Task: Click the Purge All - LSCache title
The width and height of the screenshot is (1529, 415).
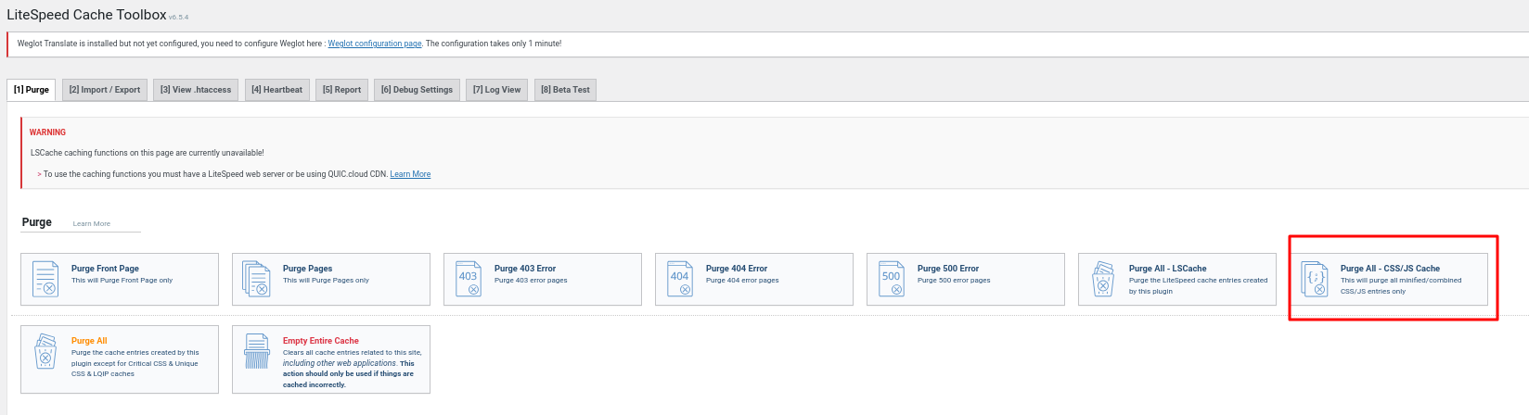Action: (1168, 269)
